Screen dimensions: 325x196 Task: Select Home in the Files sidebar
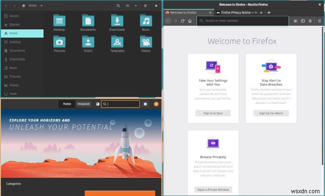click(22, 33)
